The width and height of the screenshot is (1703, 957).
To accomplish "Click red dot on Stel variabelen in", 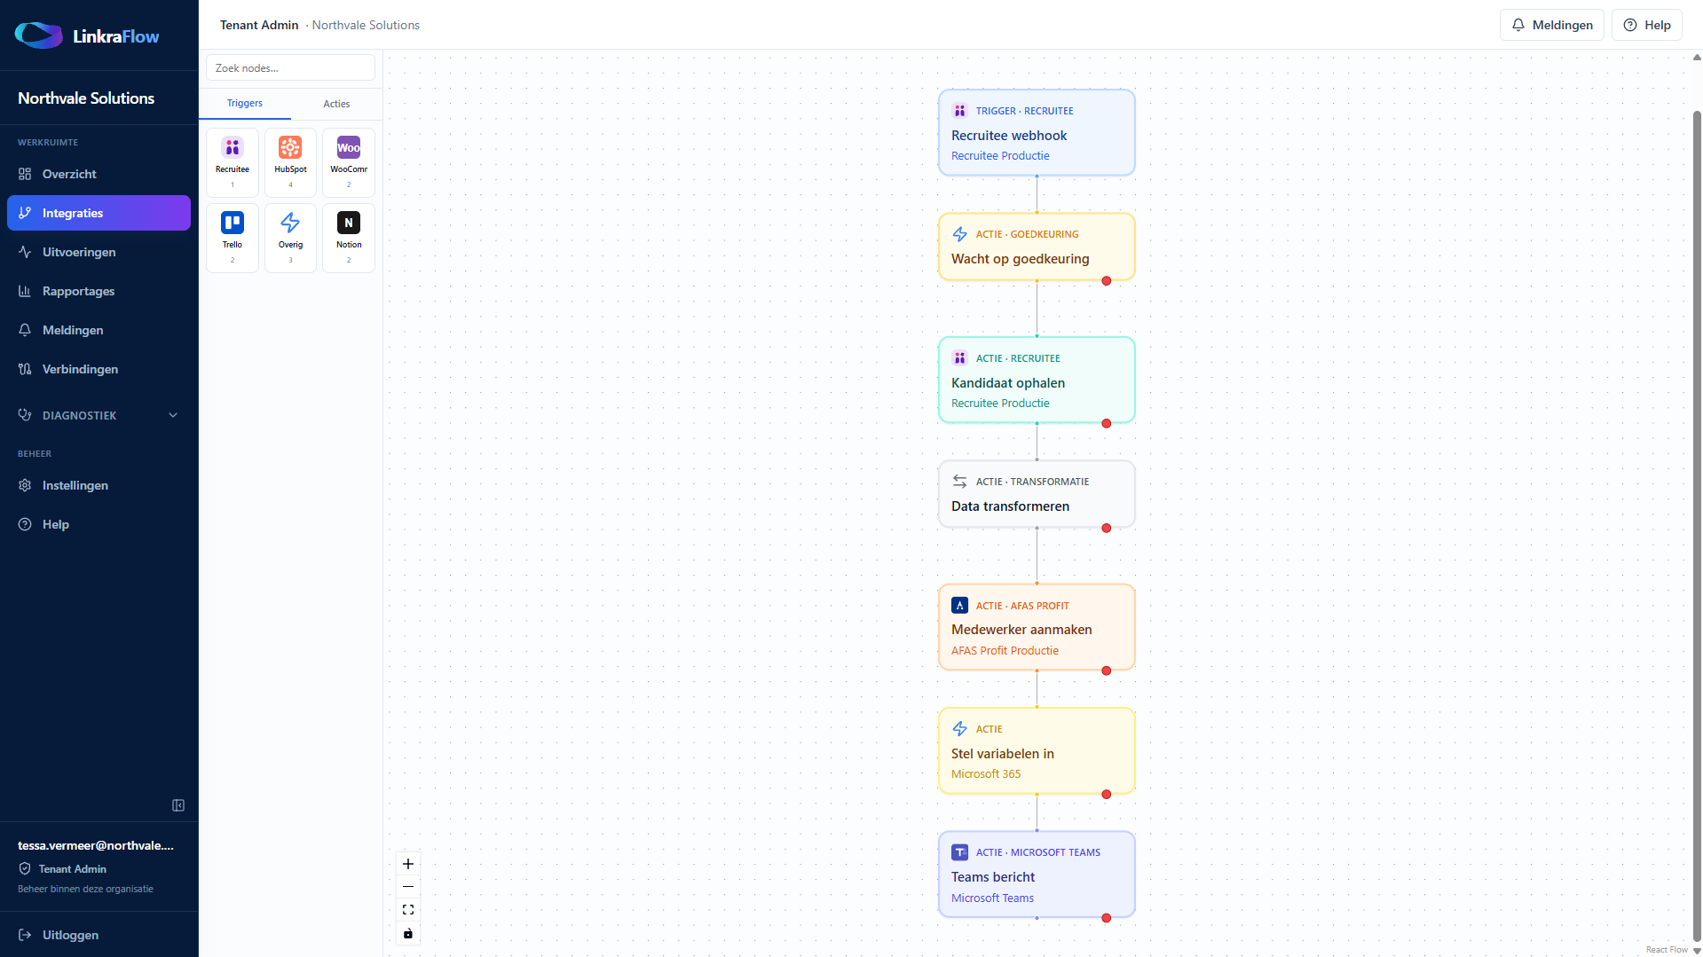I will pyautogui.click(x=1107, y=795).
